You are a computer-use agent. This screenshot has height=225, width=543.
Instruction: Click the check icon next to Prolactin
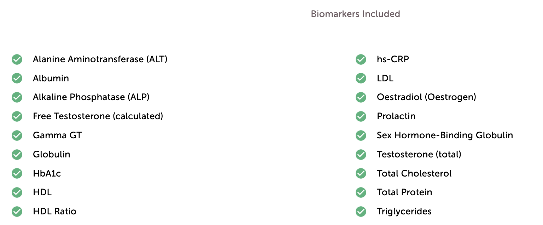(x=361, y=116)
